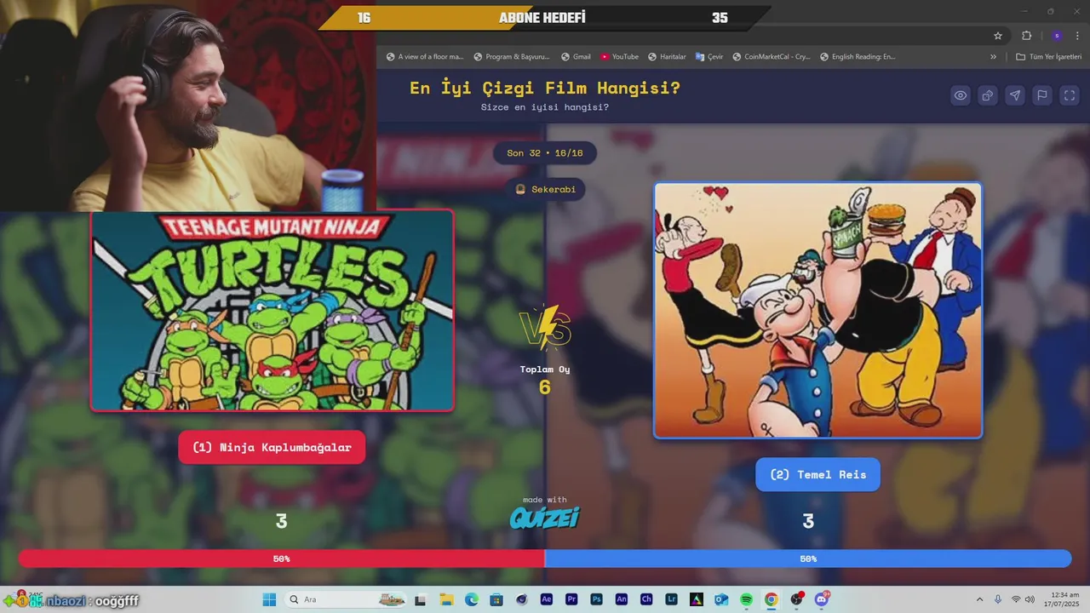This screenshot has height=613, width=1090.
Task: Click the 'Toplam Oy' label
Action: [545, 370]
